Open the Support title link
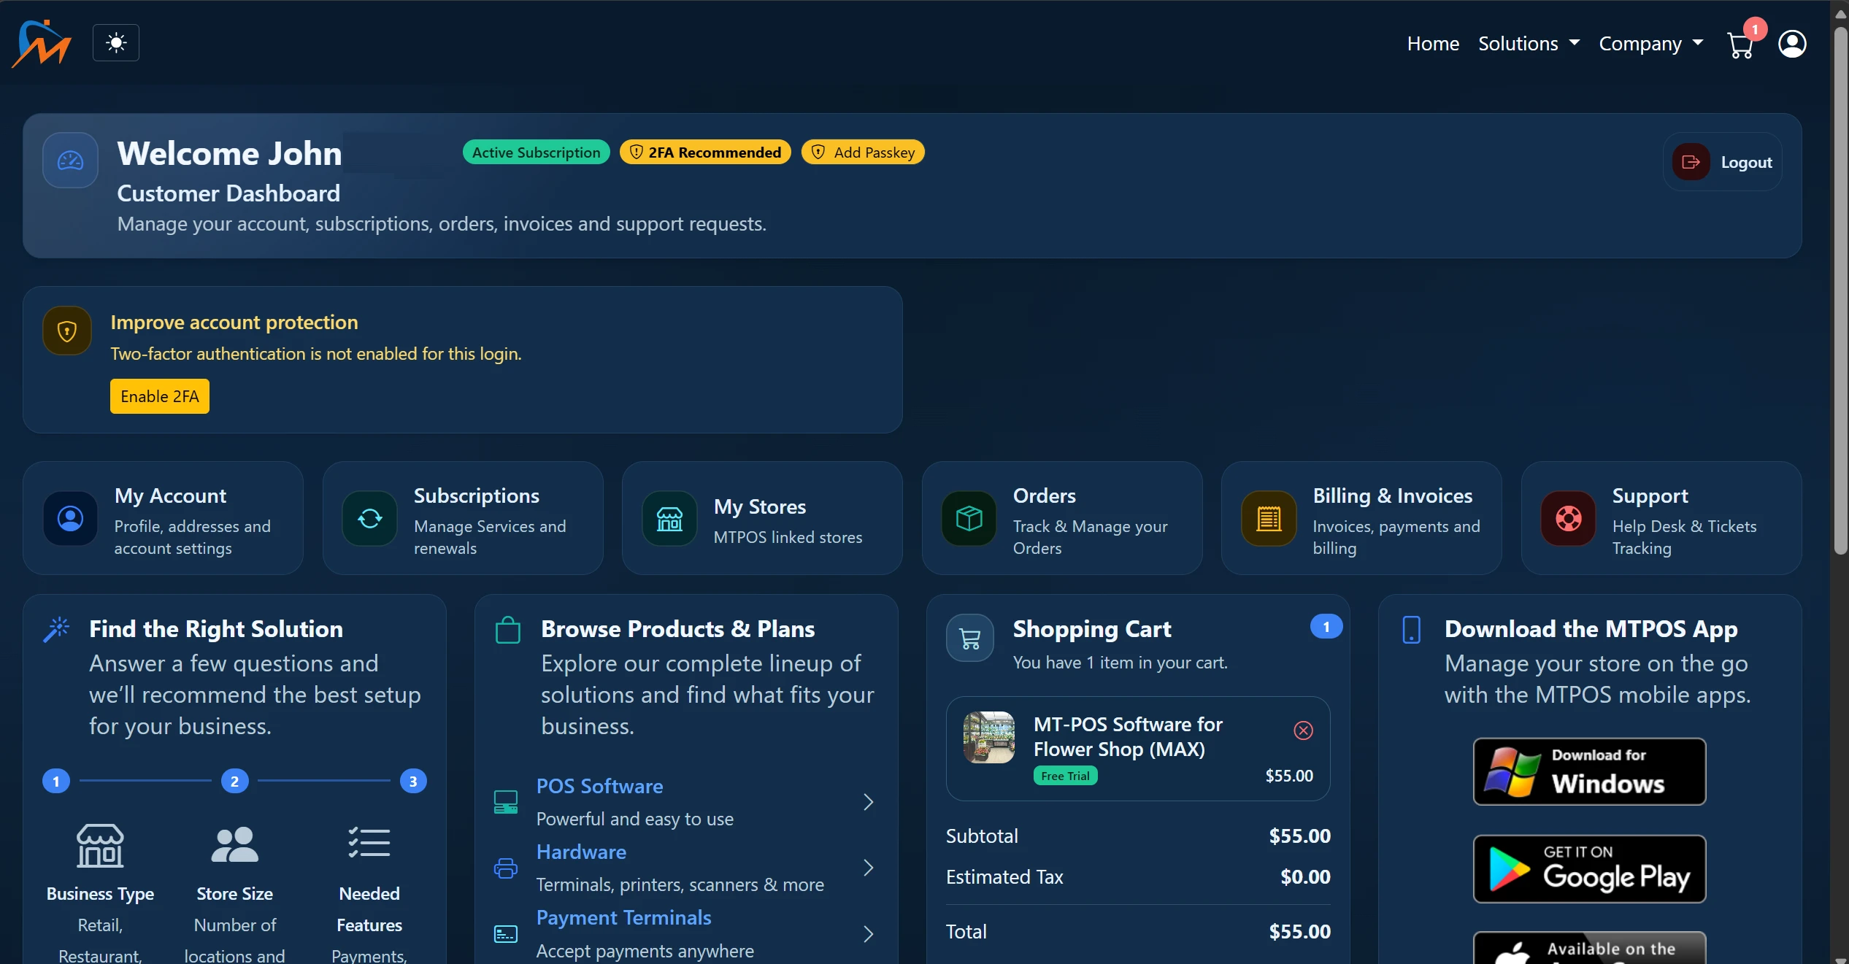Screen dimensions: 1849x964 tap(1650, 496)
